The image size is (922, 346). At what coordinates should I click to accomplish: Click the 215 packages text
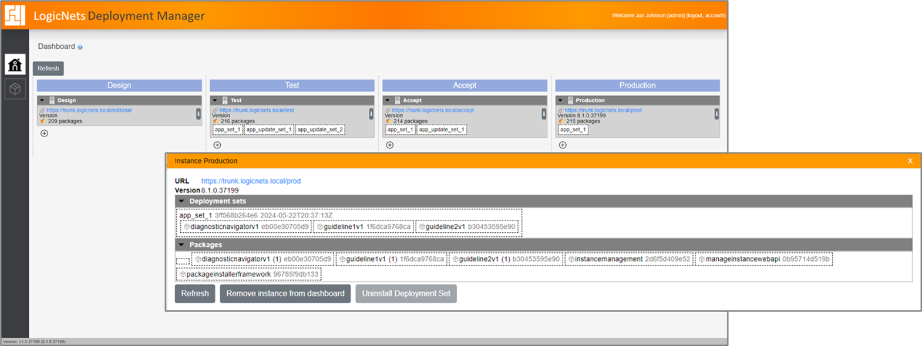pos(583,121)
